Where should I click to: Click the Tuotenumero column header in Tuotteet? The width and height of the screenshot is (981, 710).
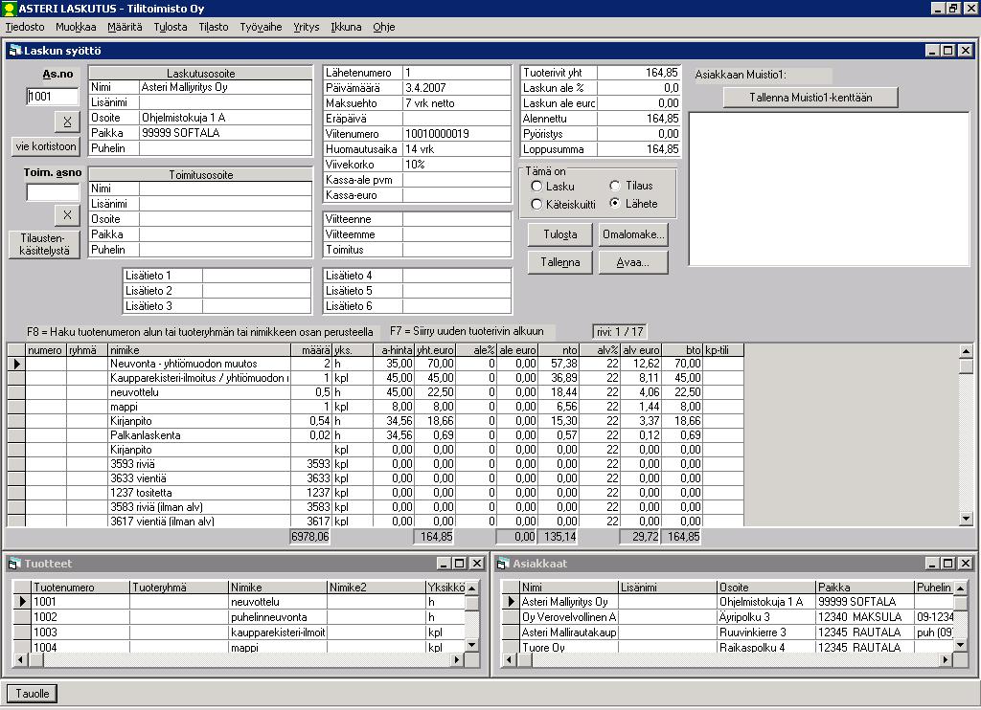click(80, 588)
